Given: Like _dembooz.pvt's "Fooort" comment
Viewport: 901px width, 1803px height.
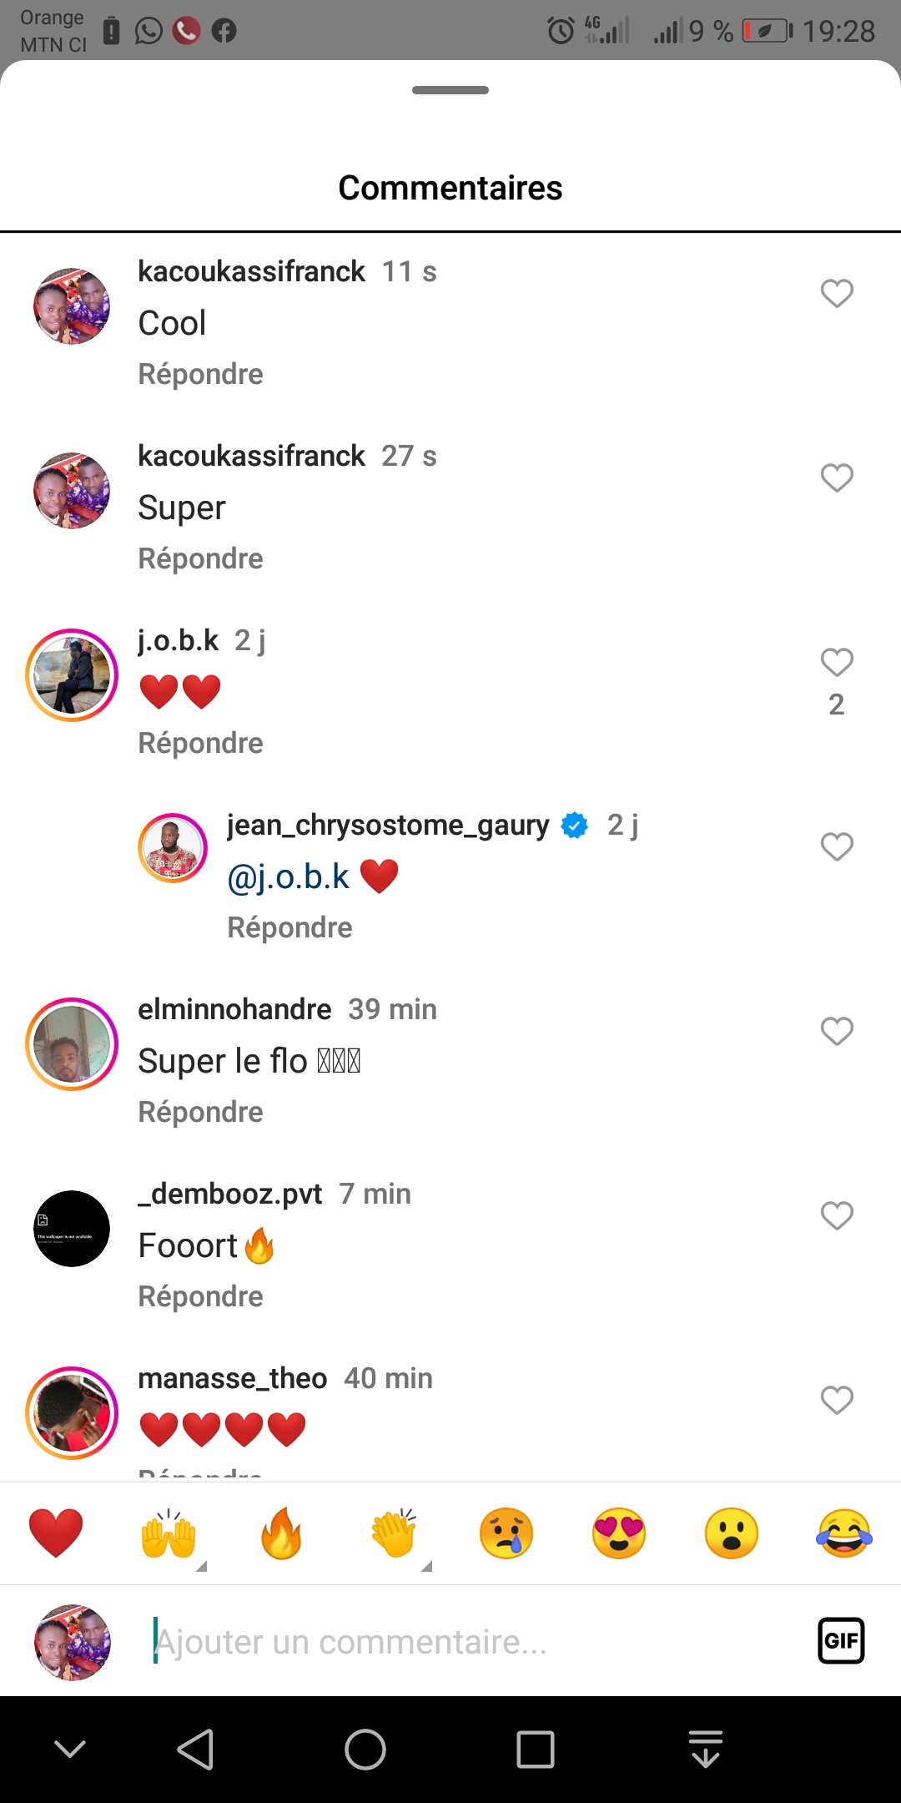Looking at the screenshot, I should (837, 1216).
